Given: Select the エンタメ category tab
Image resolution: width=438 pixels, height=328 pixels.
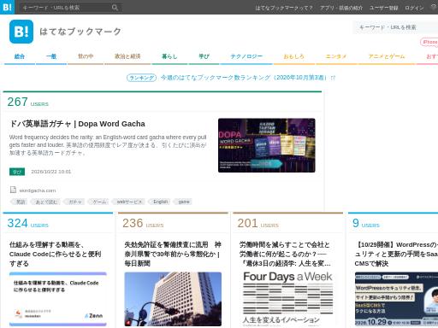Looking at the screenshot, I should click(336, 56).
